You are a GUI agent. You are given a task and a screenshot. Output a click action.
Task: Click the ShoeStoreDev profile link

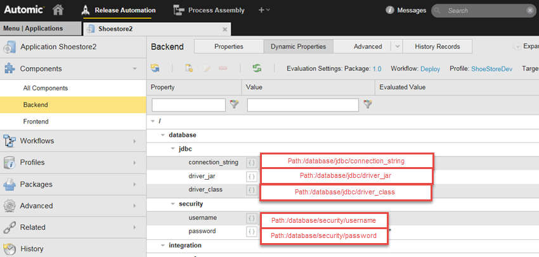click(x=491, y=68)
